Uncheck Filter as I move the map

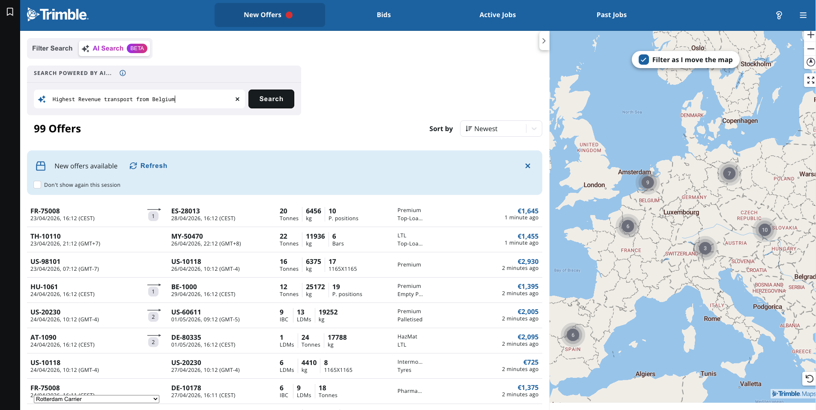click(643, 60)
